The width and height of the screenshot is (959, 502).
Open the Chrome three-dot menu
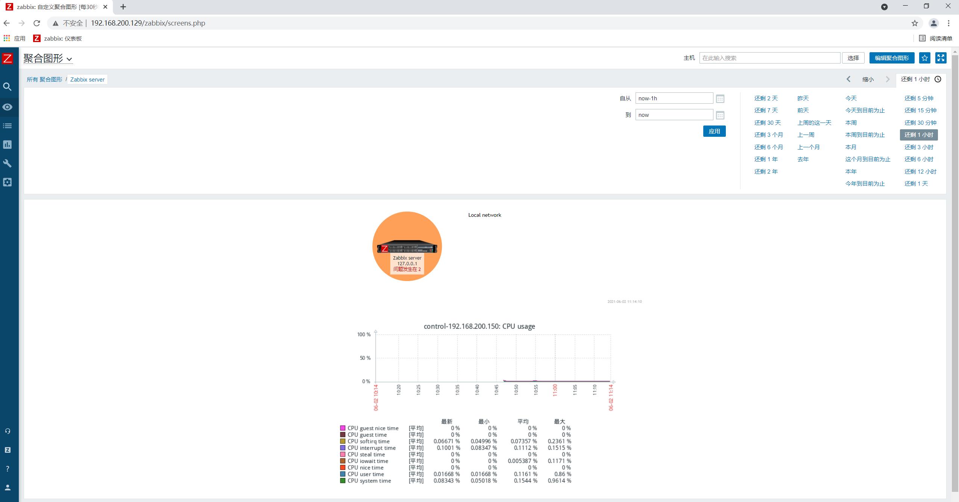948,23
